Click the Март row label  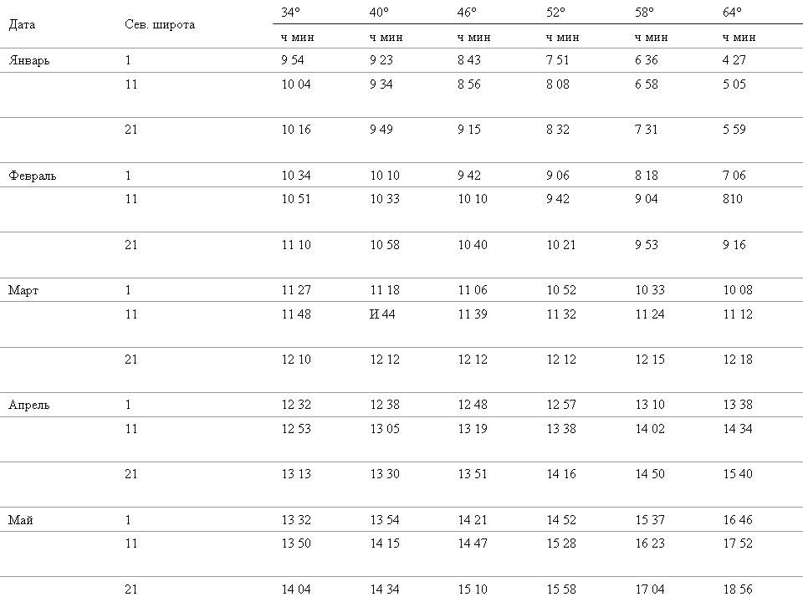pos(23,290)
